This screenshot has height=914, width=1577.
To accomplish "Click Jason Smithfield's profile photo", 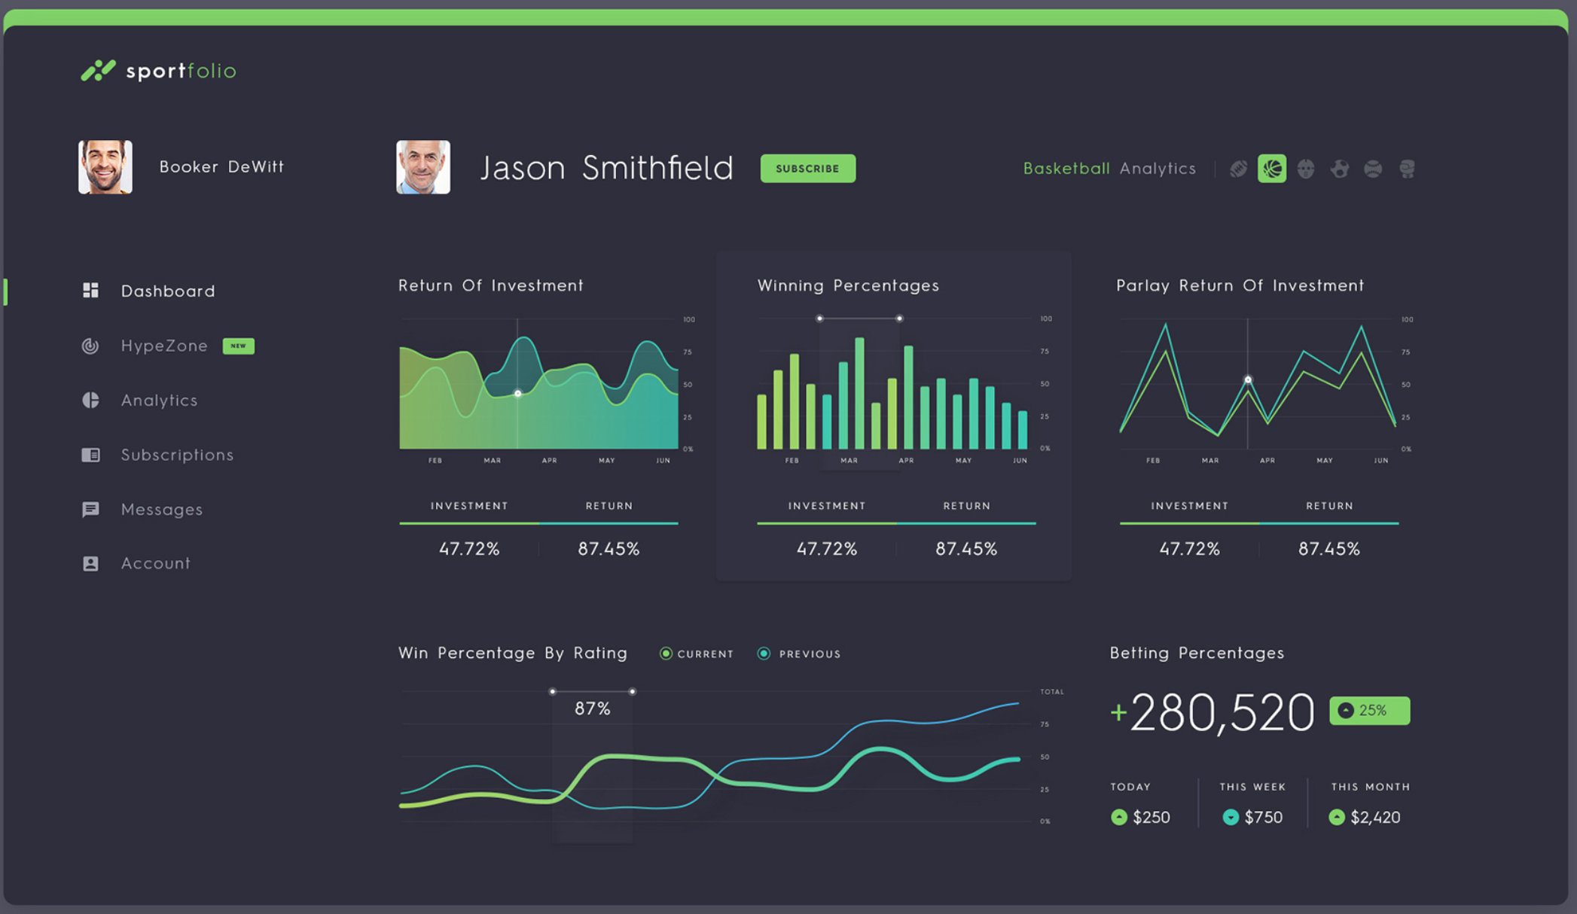I will pyautogui.click(x=423, y=167).
